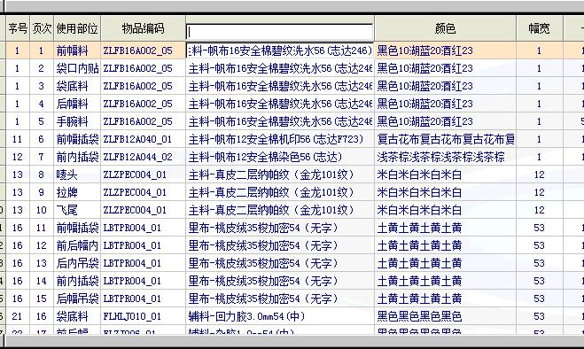This screenshot has width=584, height=349.
Task: Select the 物品编码 column header
Action: 143,28
